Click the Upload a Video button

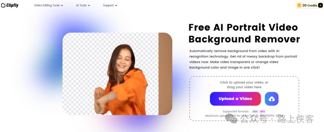coord(235,99)
